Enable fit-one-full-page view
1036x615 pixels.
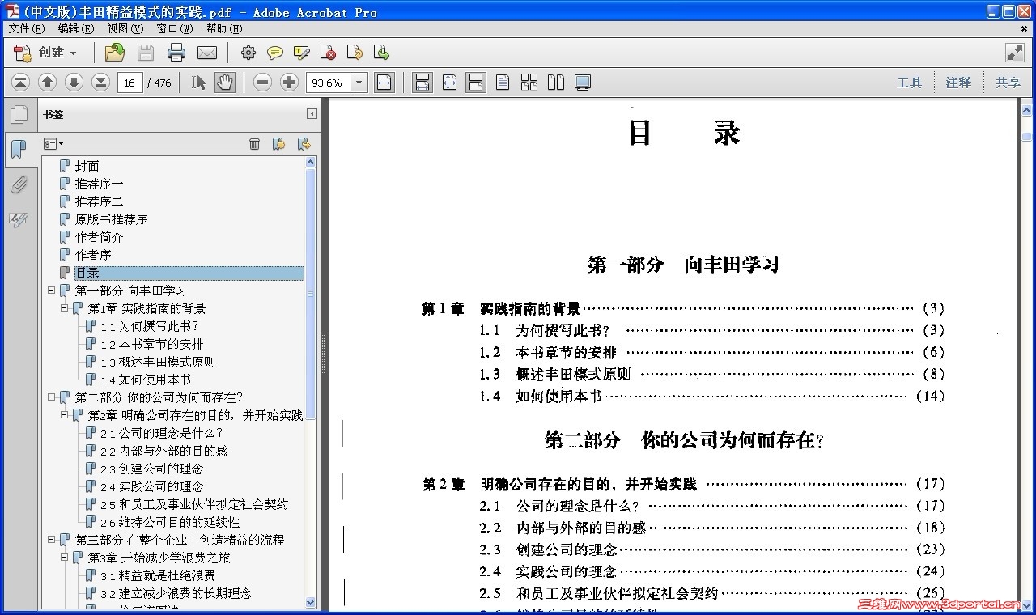pos(448,82)
